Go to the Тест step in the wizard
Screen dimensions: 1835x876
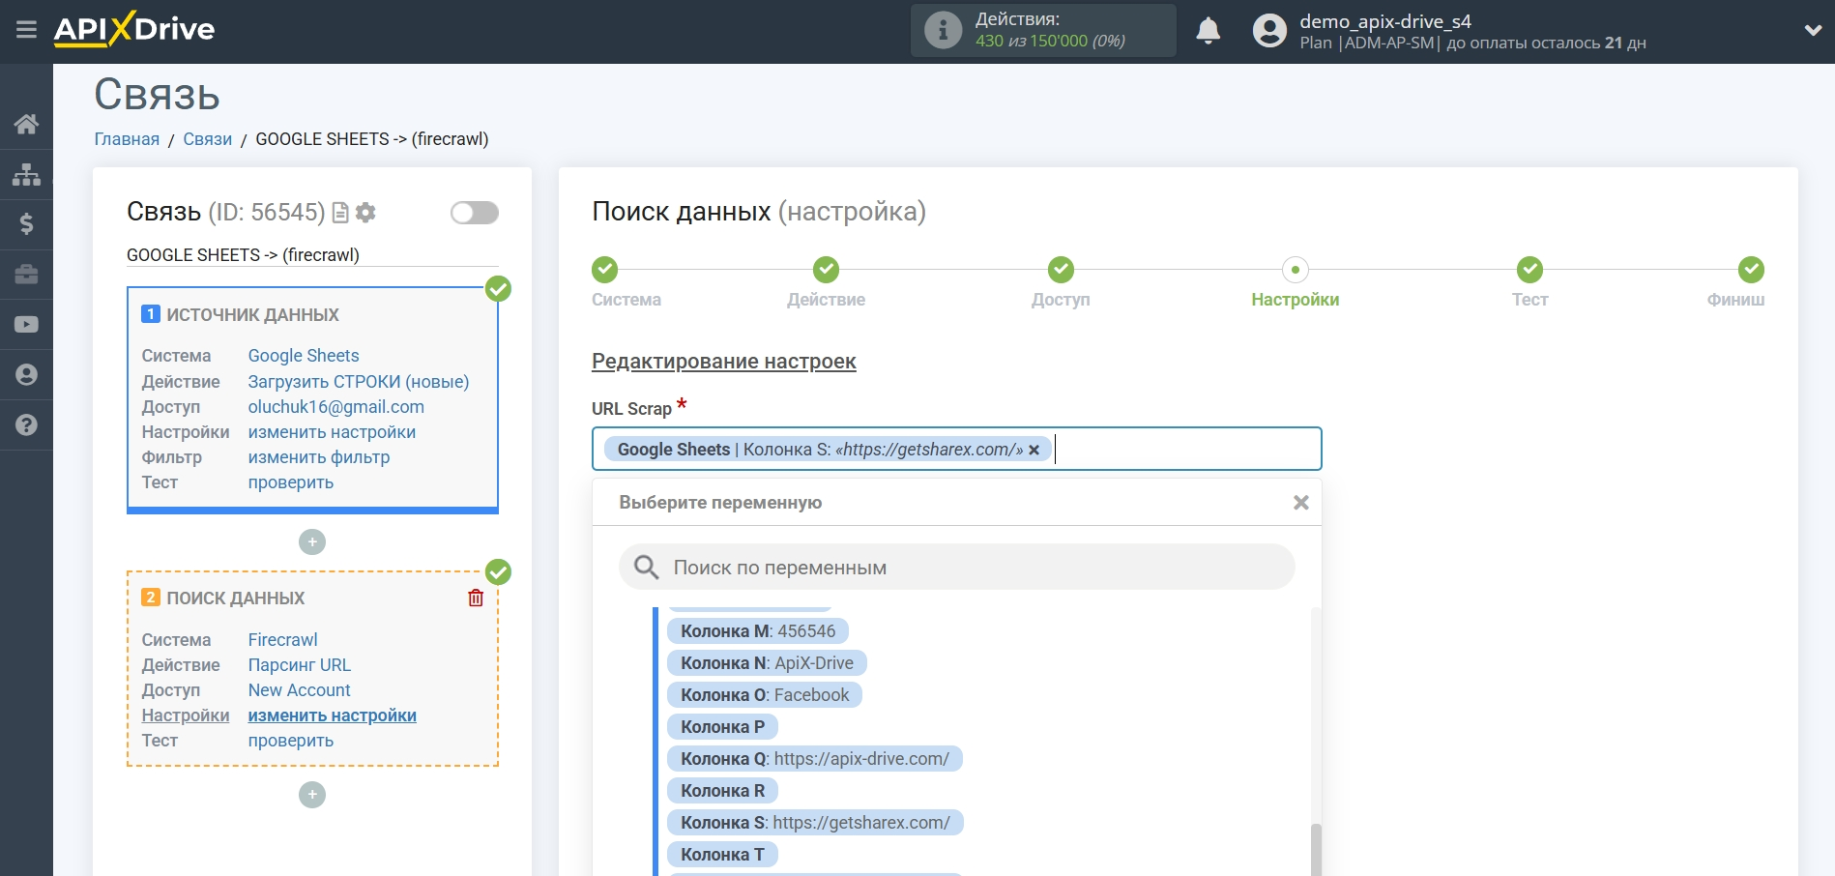[1529, 271]
